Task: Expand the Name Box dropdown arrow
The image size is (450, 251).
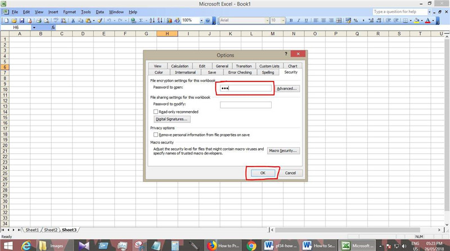Action: [34, 28]
